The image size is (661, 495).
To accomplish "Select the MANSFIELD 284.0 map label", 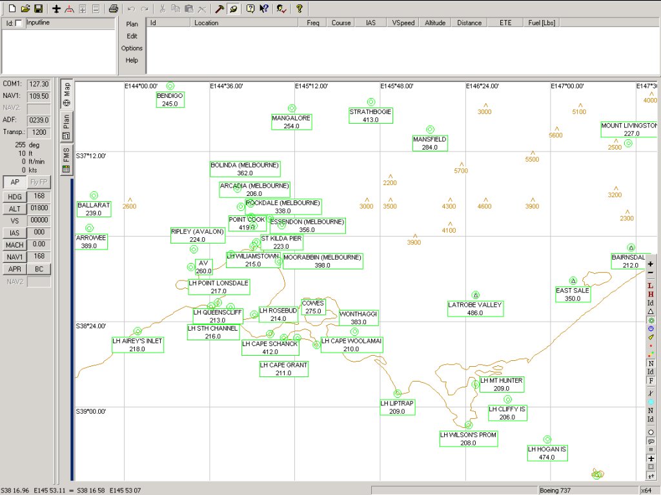I will pos(430,143).
